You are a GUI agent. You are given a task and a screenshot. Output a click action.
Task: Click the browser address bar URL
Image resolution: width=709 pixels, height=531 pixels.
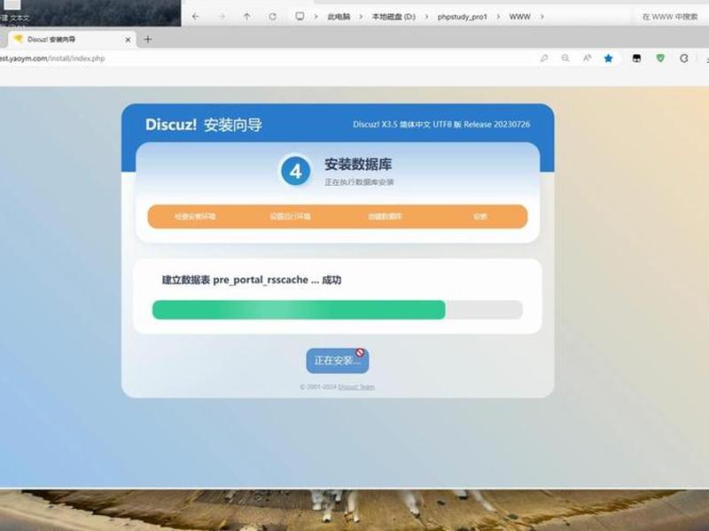click(52, 58)
